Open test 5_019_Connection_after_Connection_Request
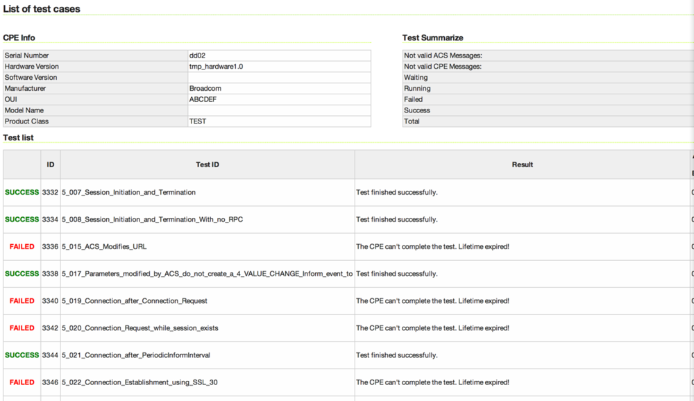 tap(134, 301)
